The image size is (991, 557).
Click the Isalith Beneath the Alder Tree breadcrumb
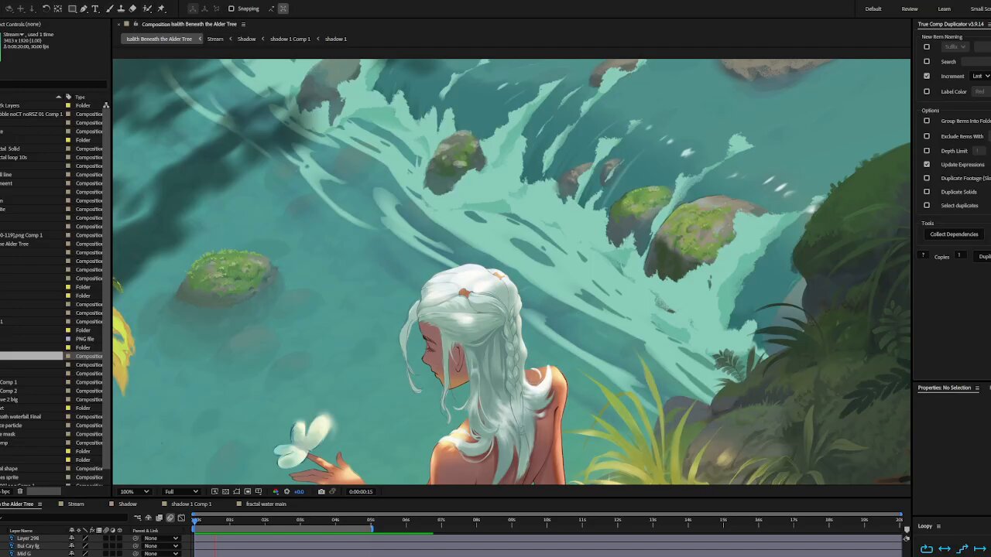pyautogui.click(x=159, y=39)
